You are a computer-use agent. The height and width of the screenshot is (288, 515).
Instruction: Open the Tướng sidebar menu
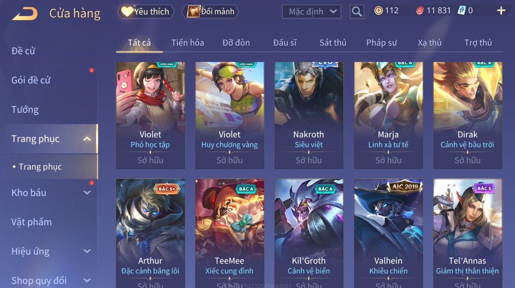25,110
